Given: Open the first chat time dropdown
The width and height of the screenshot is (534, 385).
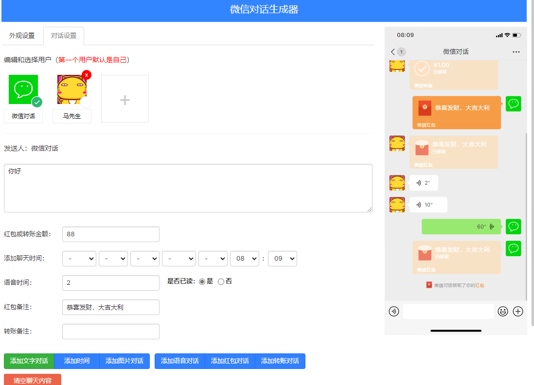Looking at the screenshot, I should (x=79, y=259).
